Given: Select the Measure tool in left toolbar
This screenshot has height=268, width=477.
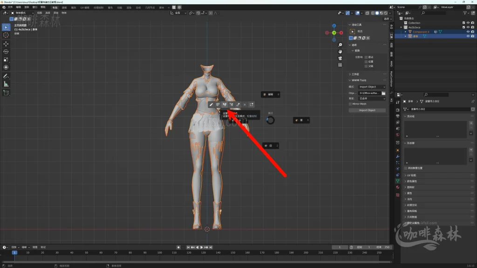Looking at the screenshot, I should coord(6,84).
